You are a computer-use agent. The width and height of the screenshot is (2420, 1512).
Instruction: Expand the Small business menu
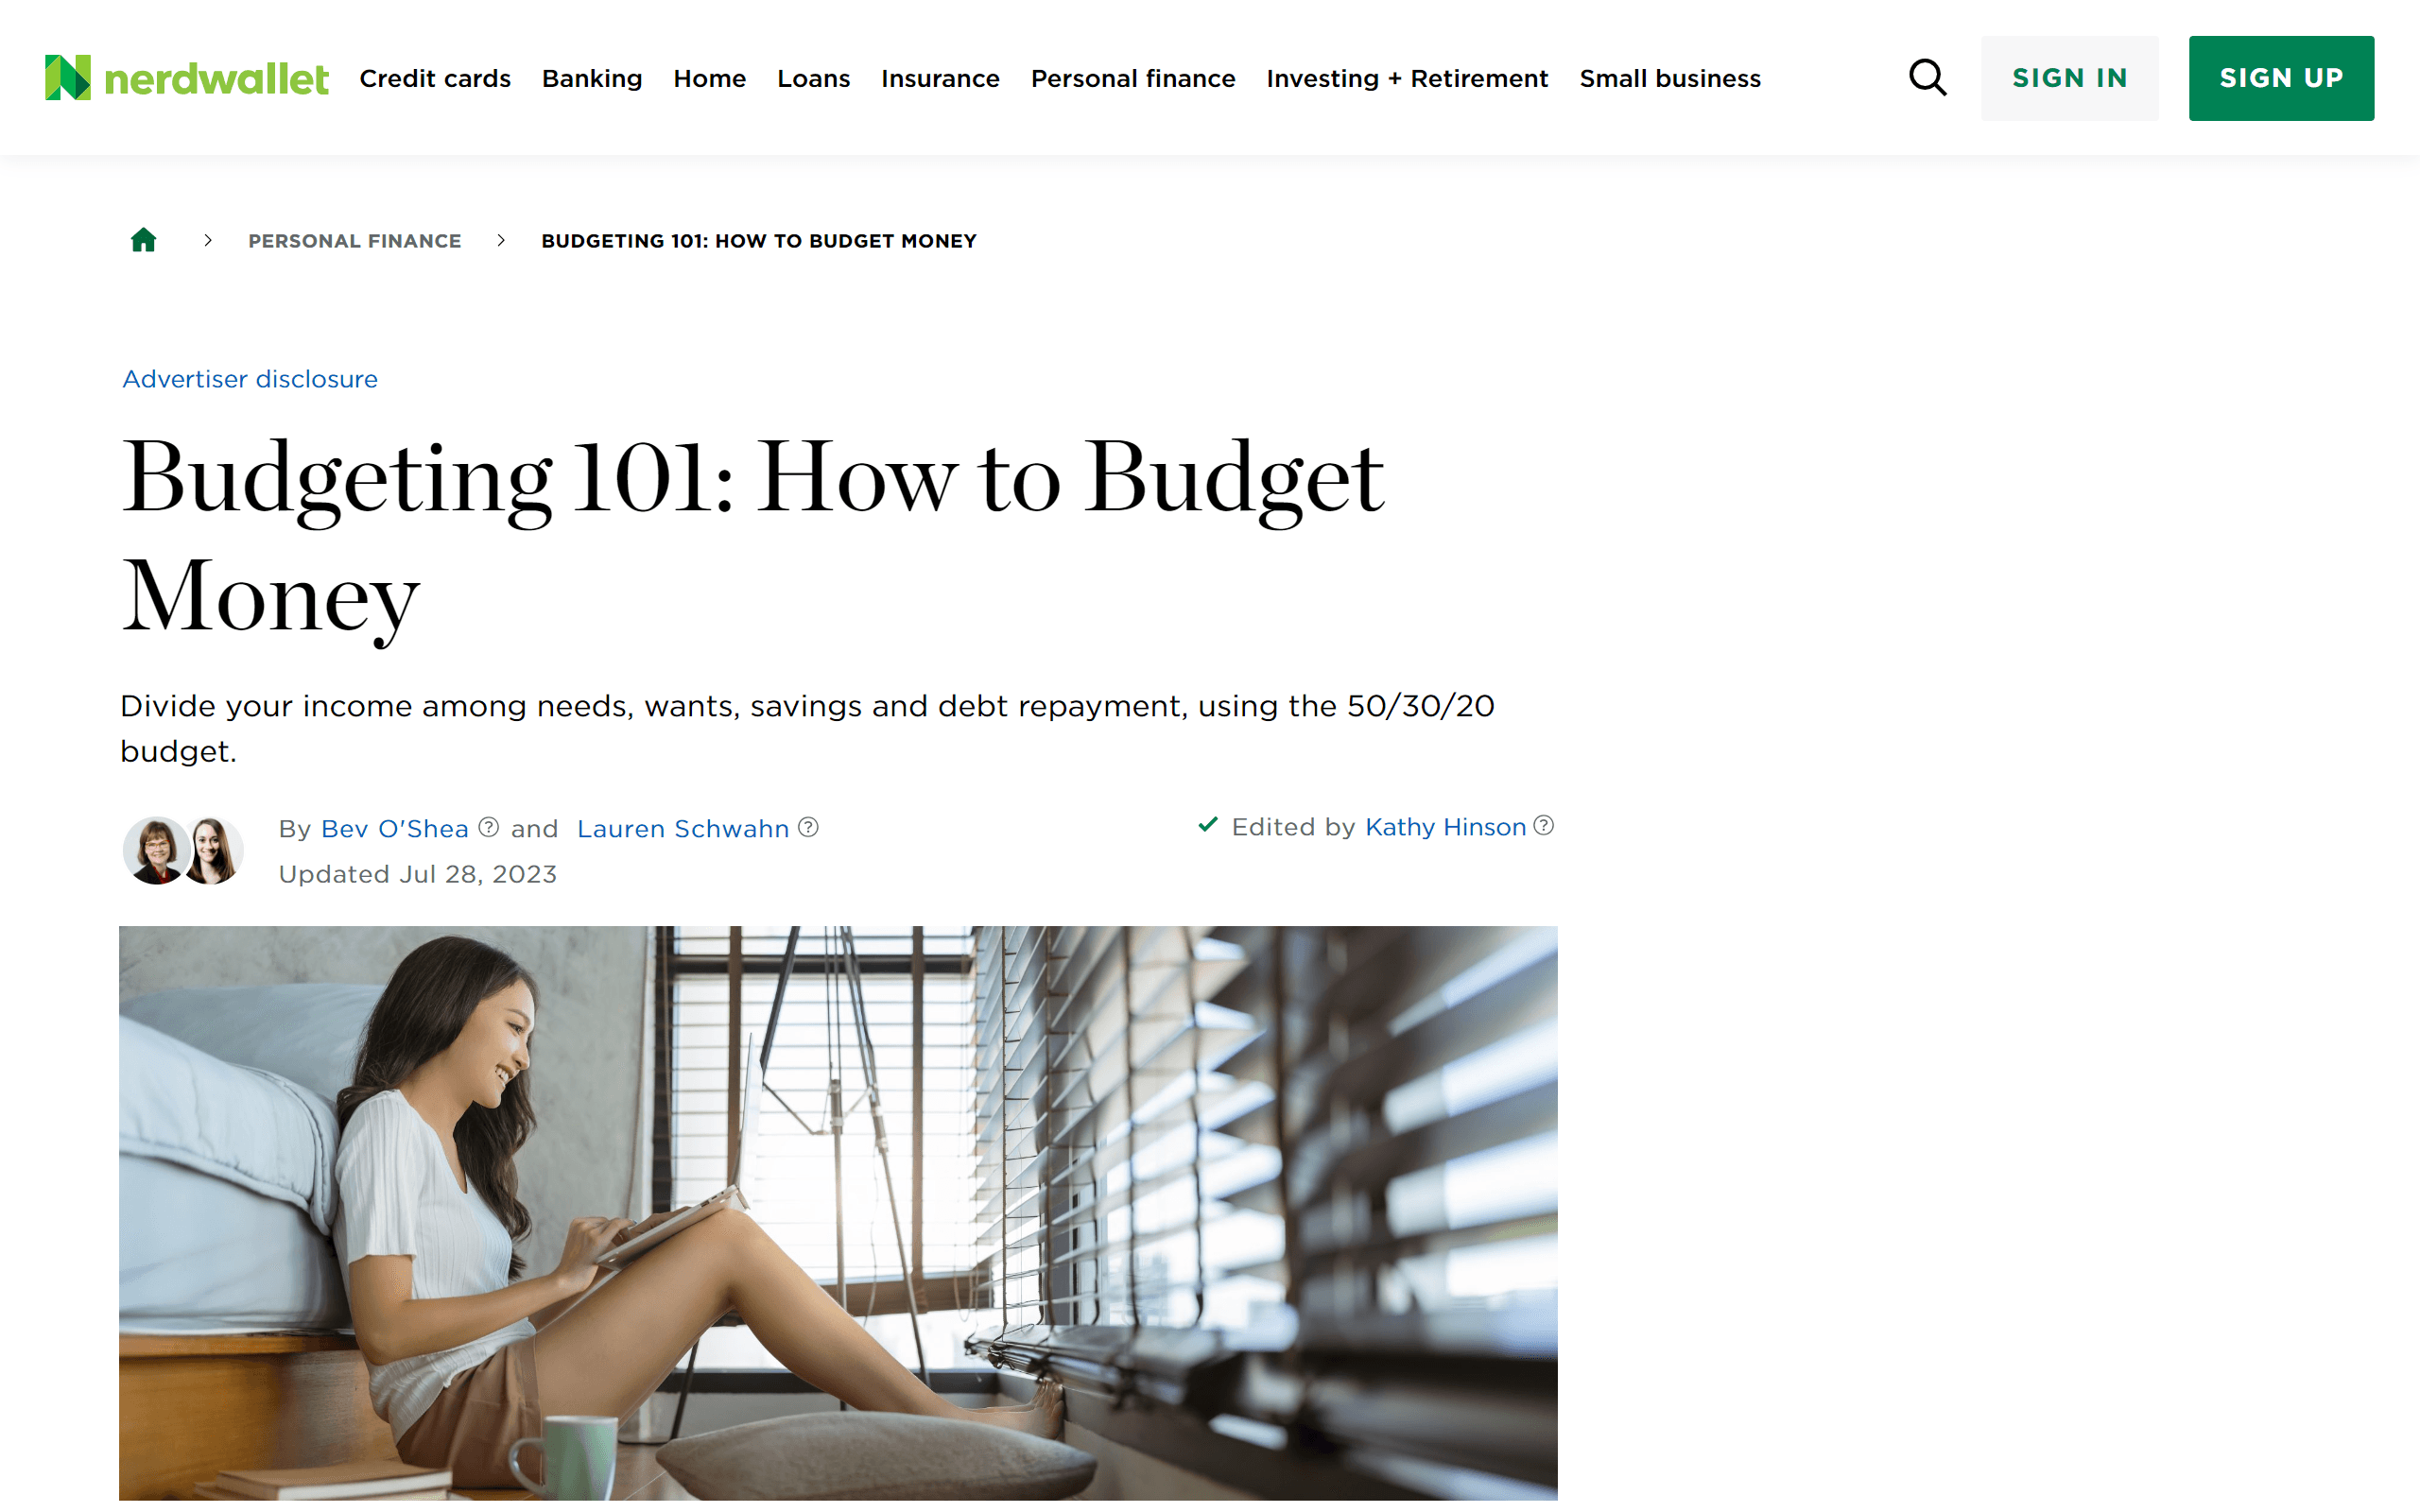coord(1670,78)
